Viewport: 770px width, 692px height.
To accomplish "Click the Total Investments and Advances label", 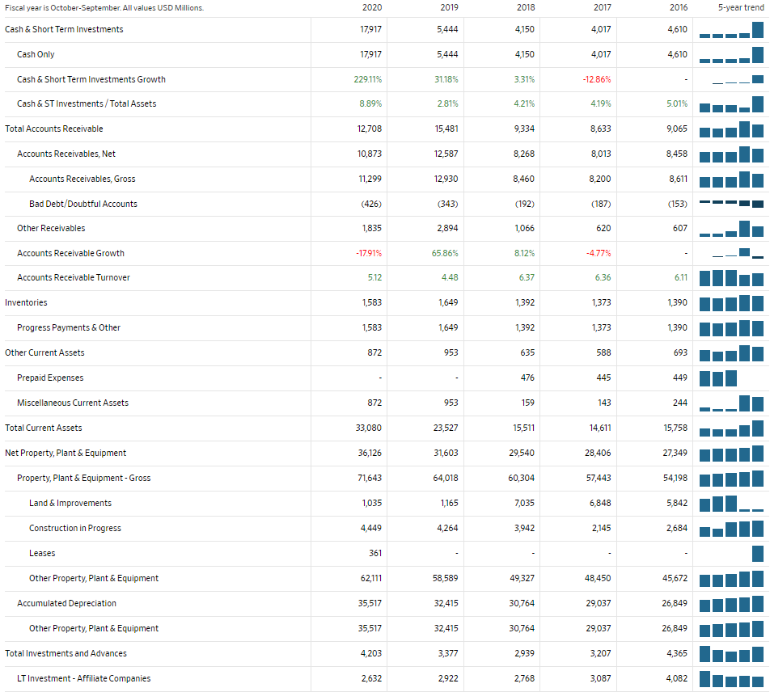I will coord(66,654).
